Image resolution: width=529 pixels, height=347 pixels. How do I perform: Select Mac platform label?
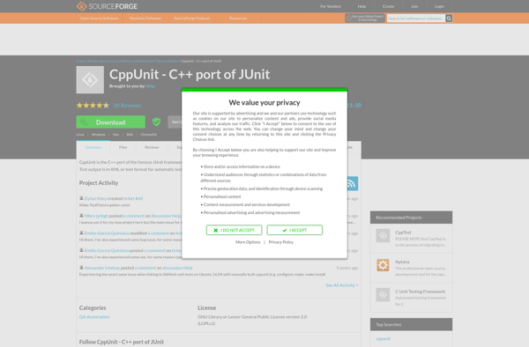(115, 135)
